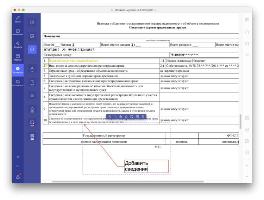264x200 pixels.
Task: Select the Разметки markup tab
Action: click(x=18, y=70)
